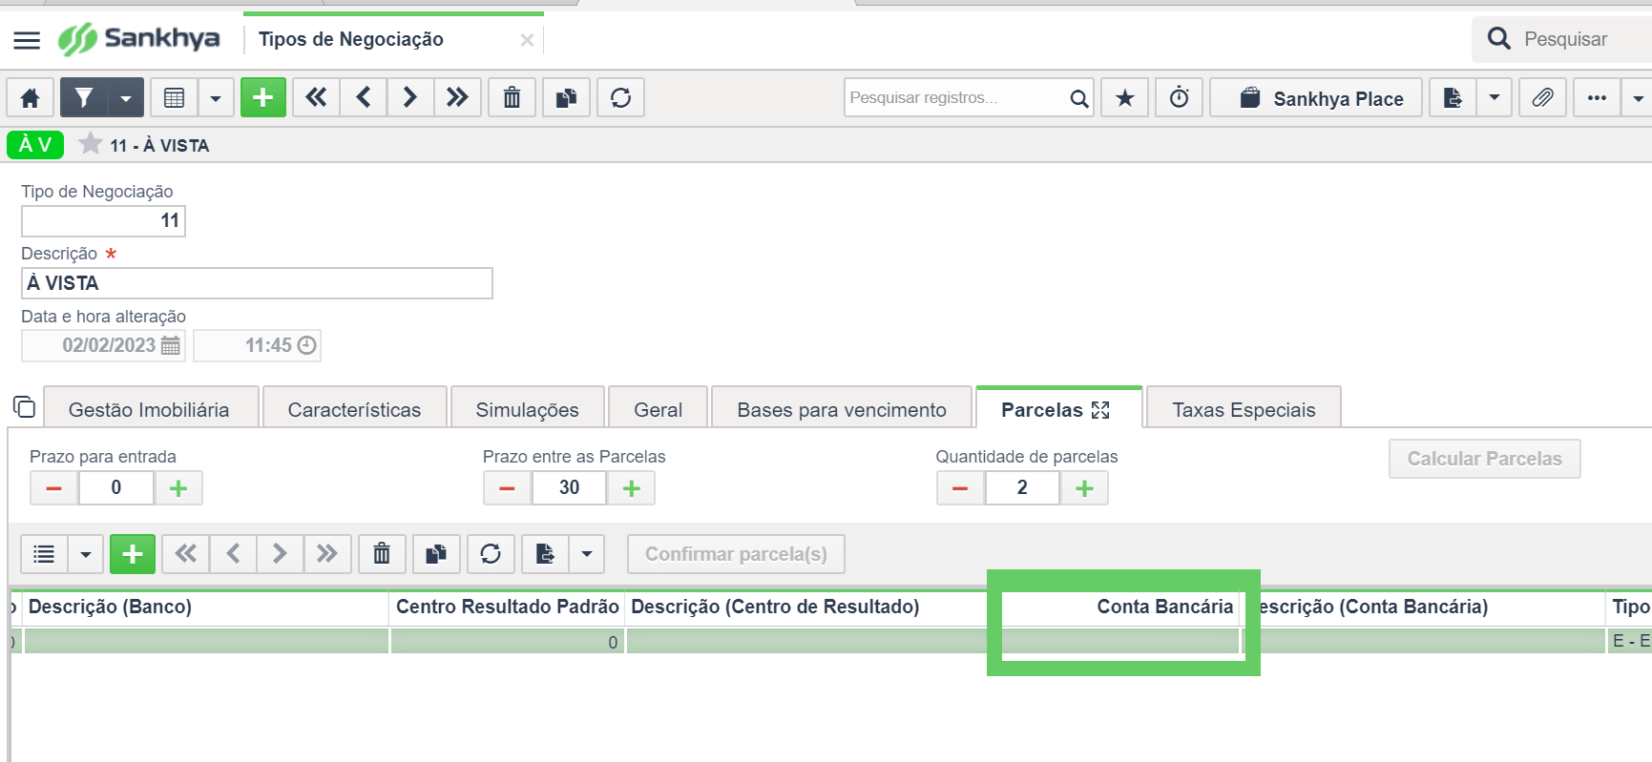
Task: Go to last parcela in grid toolbar
Action: click(327, 554)
